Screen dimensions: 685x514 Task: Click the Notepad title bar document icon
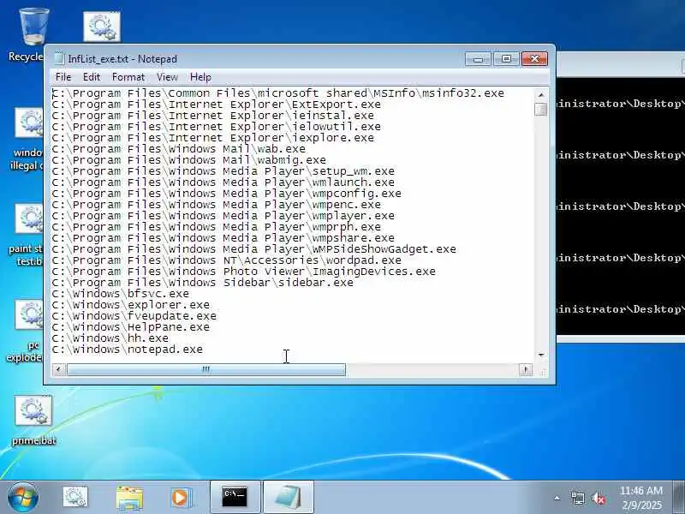click(58, 58)
